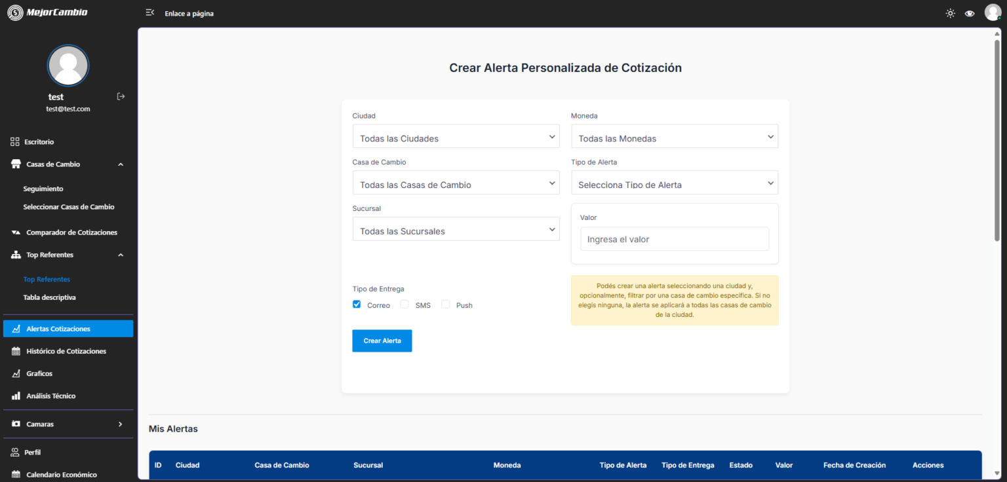Click the Ciudad column header
Screen dimensions: 1007x482
coord(188,465)
